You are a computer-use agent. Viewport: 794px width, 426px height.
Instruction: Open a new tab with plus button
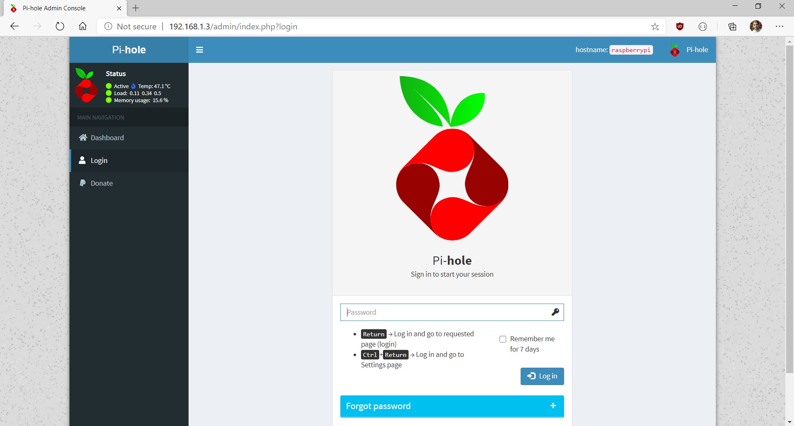pos(136,8)
